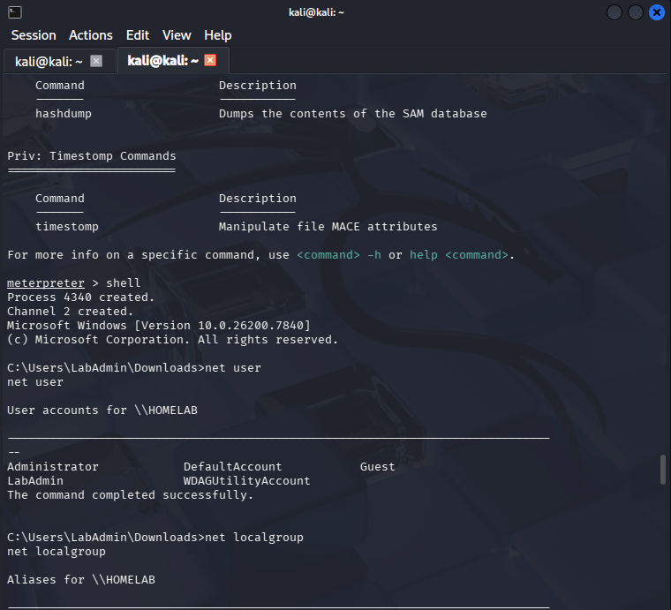
Task: Click the 'kali@kali: ~' window title
Action: click(316, 12)
